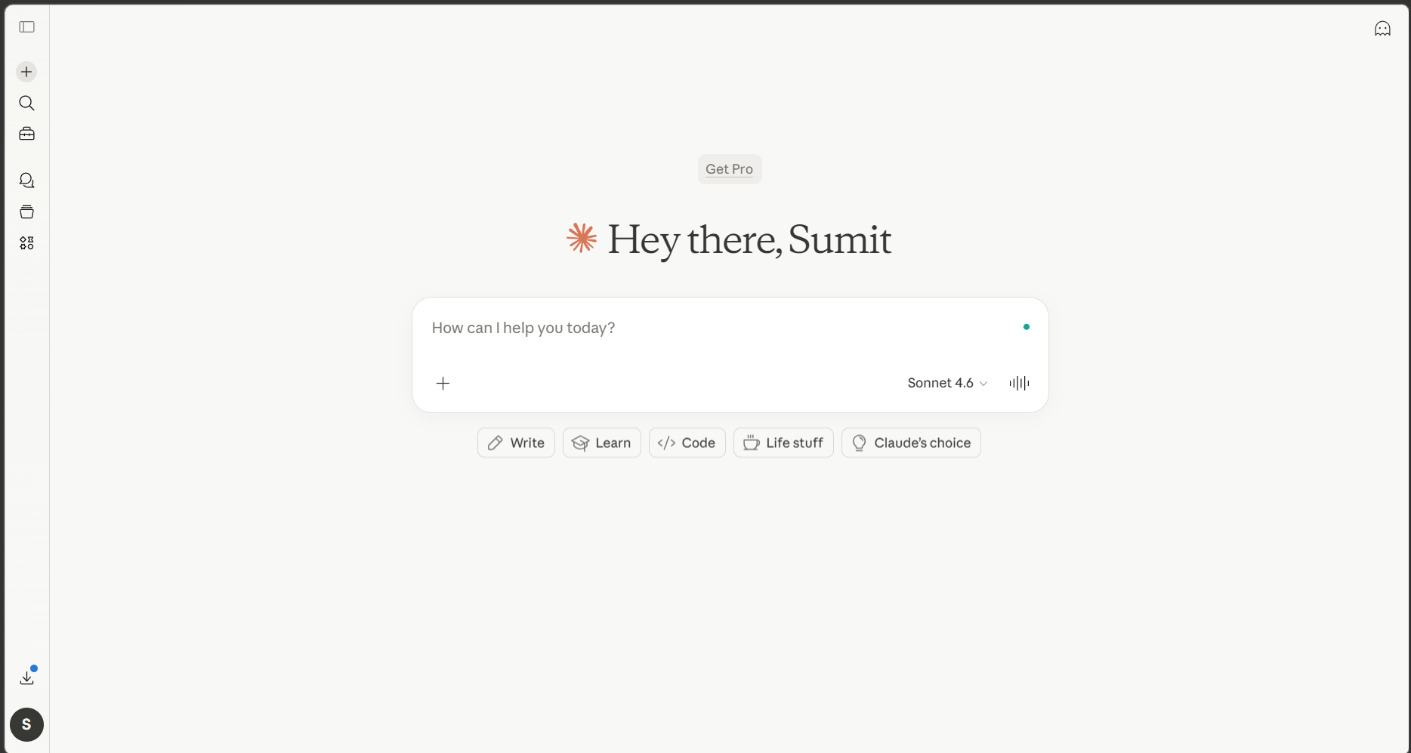This screenshot has width=1411, height=753.
Task: Select the Write suggestion chip
Action: pos(516,443)
